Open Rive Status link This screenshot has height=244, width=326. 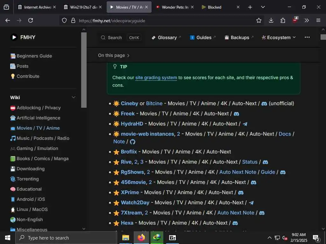250,162
